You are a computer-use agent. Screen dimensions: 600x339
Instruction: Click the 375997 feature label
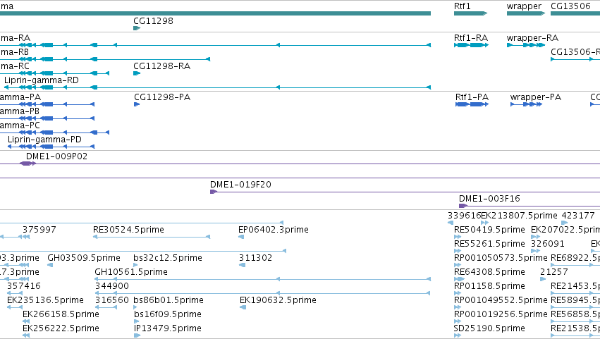[x=39, y=230]
